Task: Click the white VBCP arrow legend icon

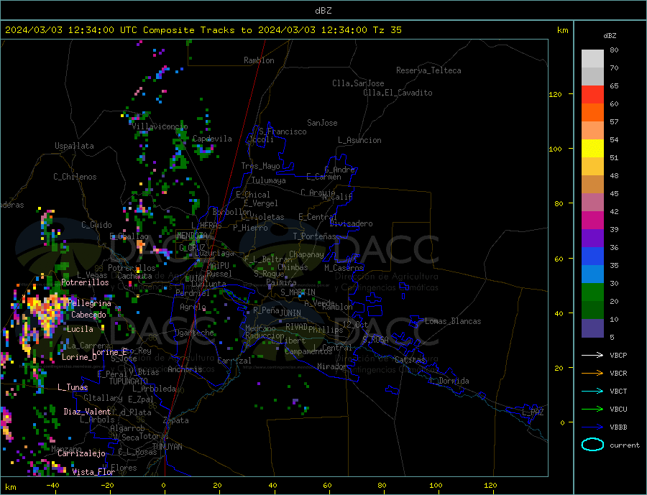Action: [593, 355]
